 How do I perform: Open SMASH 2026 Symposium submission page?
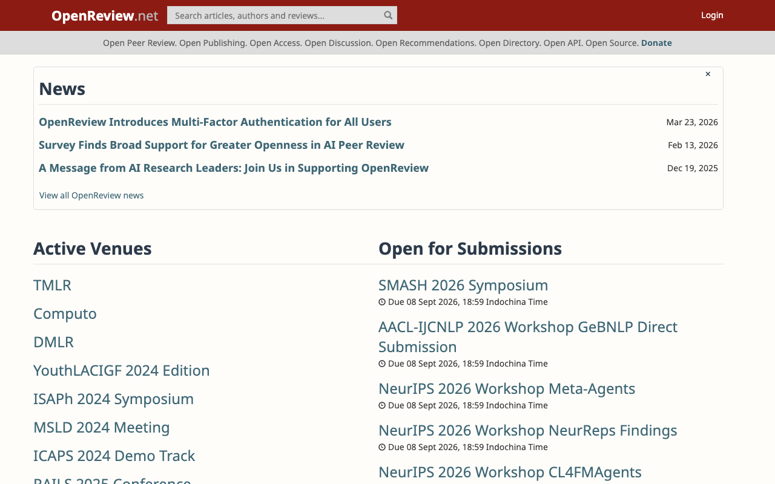tap(463, 285)
